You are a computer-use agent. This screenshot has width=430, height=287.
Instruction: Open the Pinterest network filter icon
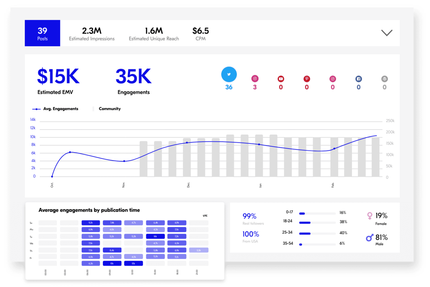point(307,79)
